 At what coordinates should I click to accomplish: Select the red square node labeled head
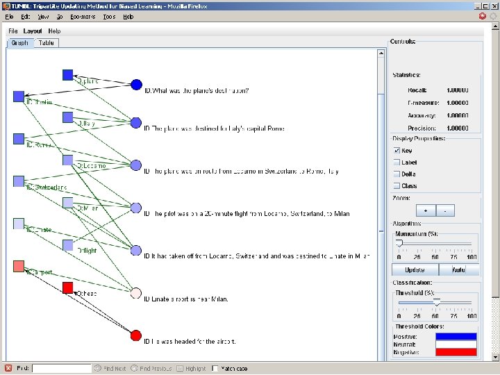[67, 287]
